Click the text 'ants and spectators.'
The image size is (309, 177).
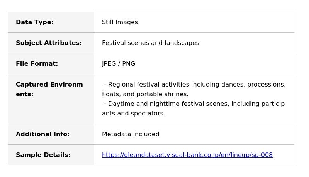(133, 114)
